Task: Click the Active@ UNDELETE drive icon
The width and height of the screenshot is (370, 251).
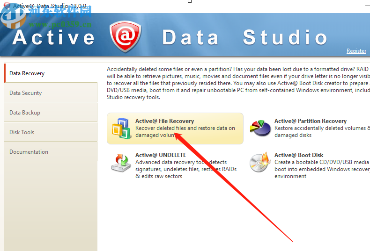Action: [x=121, y=163]
